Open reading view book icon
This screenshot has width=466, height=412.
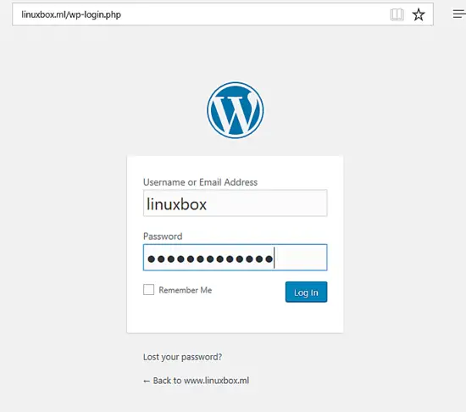coord(397,14)
